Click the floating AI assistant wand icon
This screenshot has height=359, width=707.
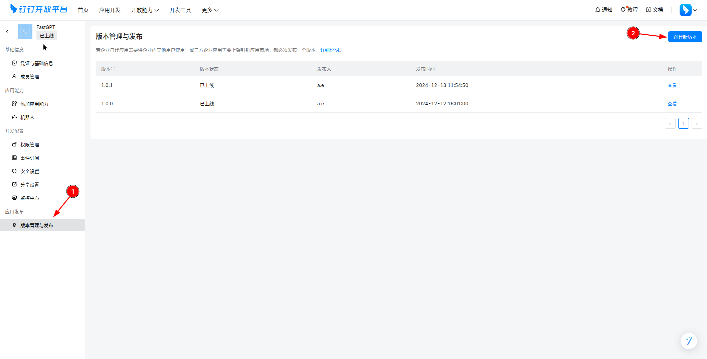(x=689, y=341)
